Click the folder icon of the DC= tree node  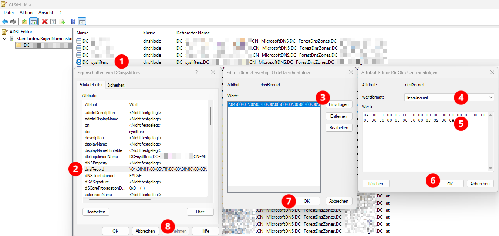tap(18, 45)
